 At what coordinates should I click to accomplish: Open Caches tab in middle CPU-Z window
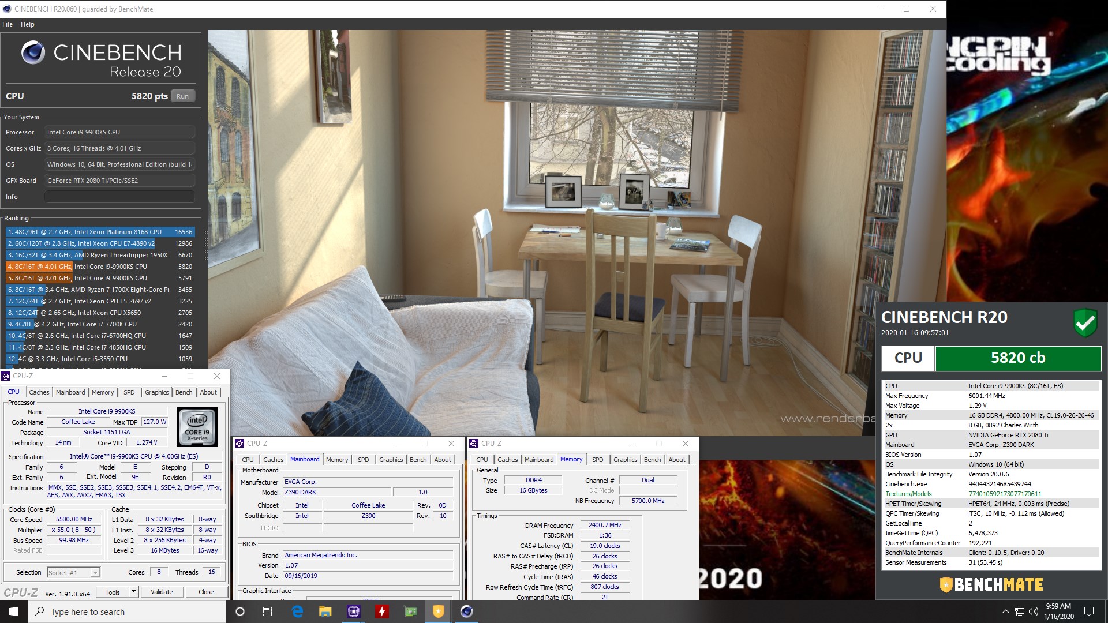pyautogui.click(x=274, y=460)
